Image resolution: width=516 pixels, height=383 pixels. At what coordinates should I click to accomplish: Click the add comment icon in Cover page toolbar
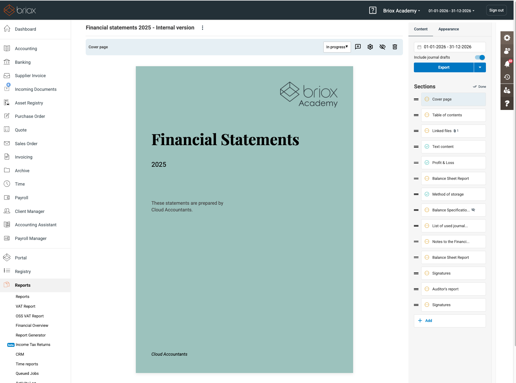[x=358, y=47]
